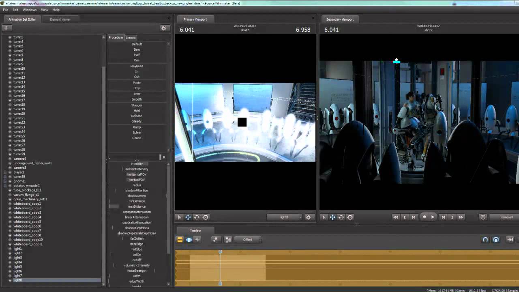Switch timeline to Clip Editor mode
The width and height of the screenshot is (519, 292).
click(x=180, y=240)
